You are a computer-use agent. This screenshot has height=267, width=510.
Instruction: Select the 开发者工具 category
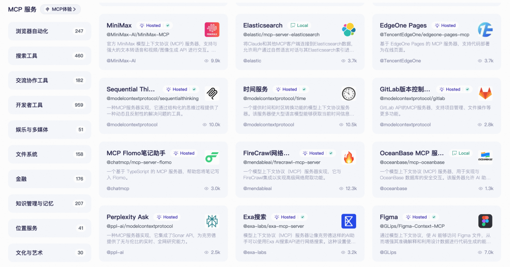click(x=50, y=105)
